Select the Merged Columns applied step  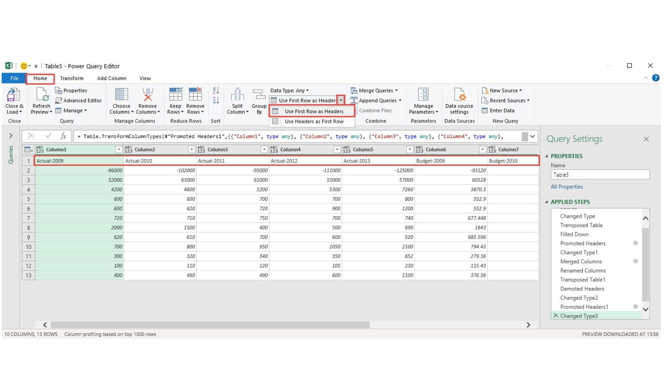click(581, 262)
